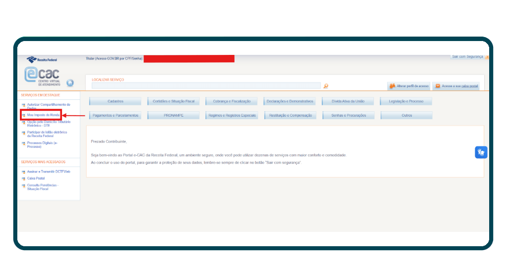Image resolution: width=507 pixels, height=265 pixels.
Task: Open Pagamentos e Parcelamentos menu
Action: (115, 116)
